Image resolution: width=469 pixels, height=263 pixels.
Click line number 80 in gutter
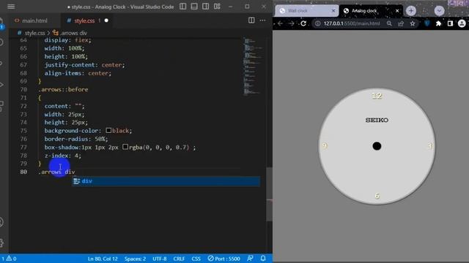[23, 172]
